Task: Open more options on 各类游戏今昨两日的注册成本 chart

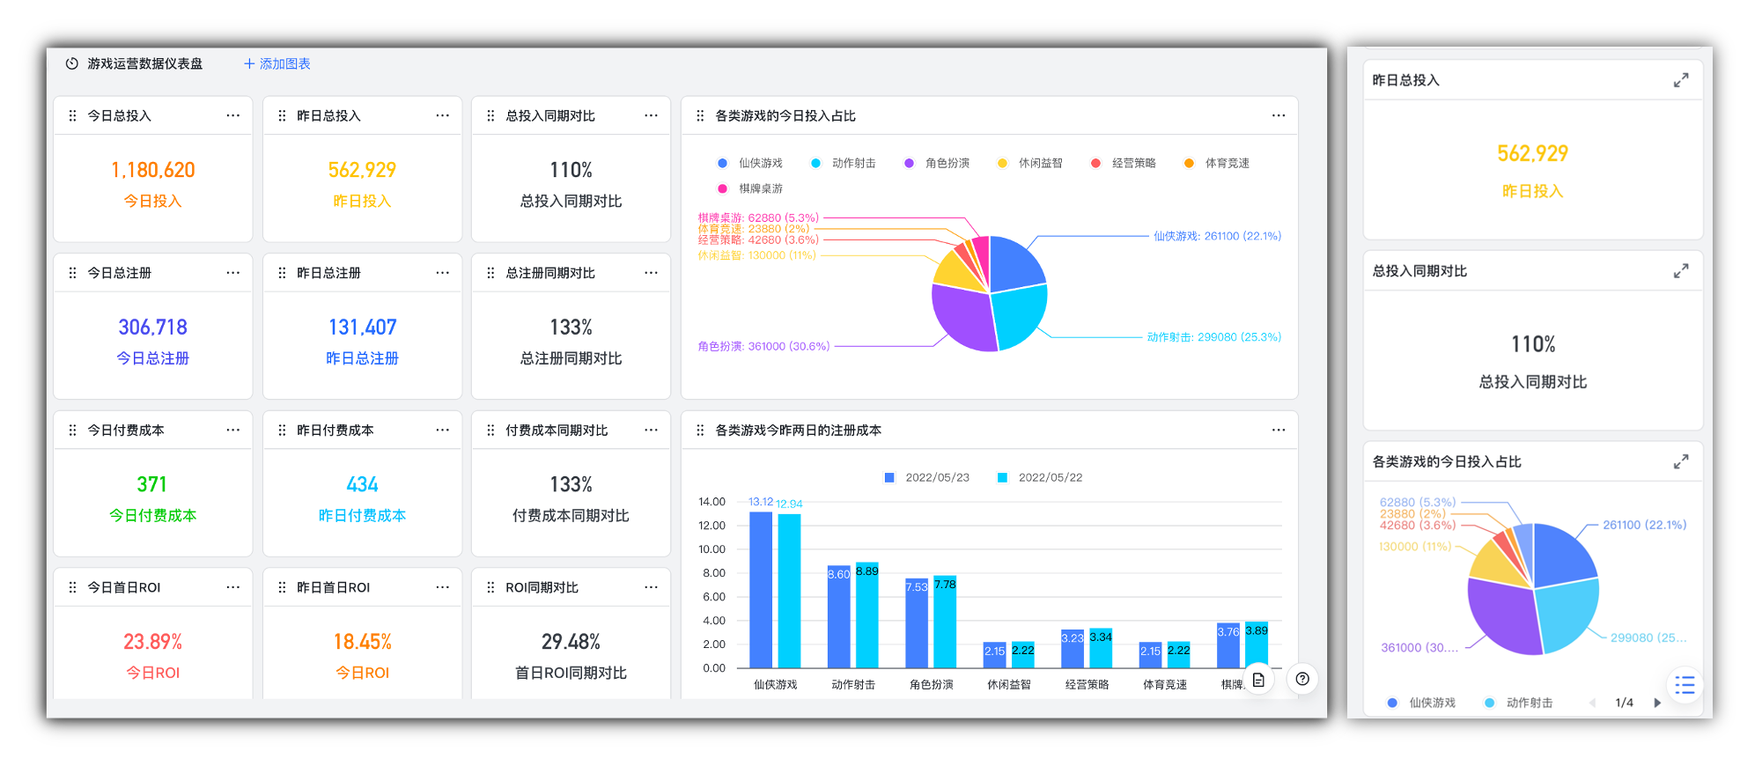Action: [1279, 430]
